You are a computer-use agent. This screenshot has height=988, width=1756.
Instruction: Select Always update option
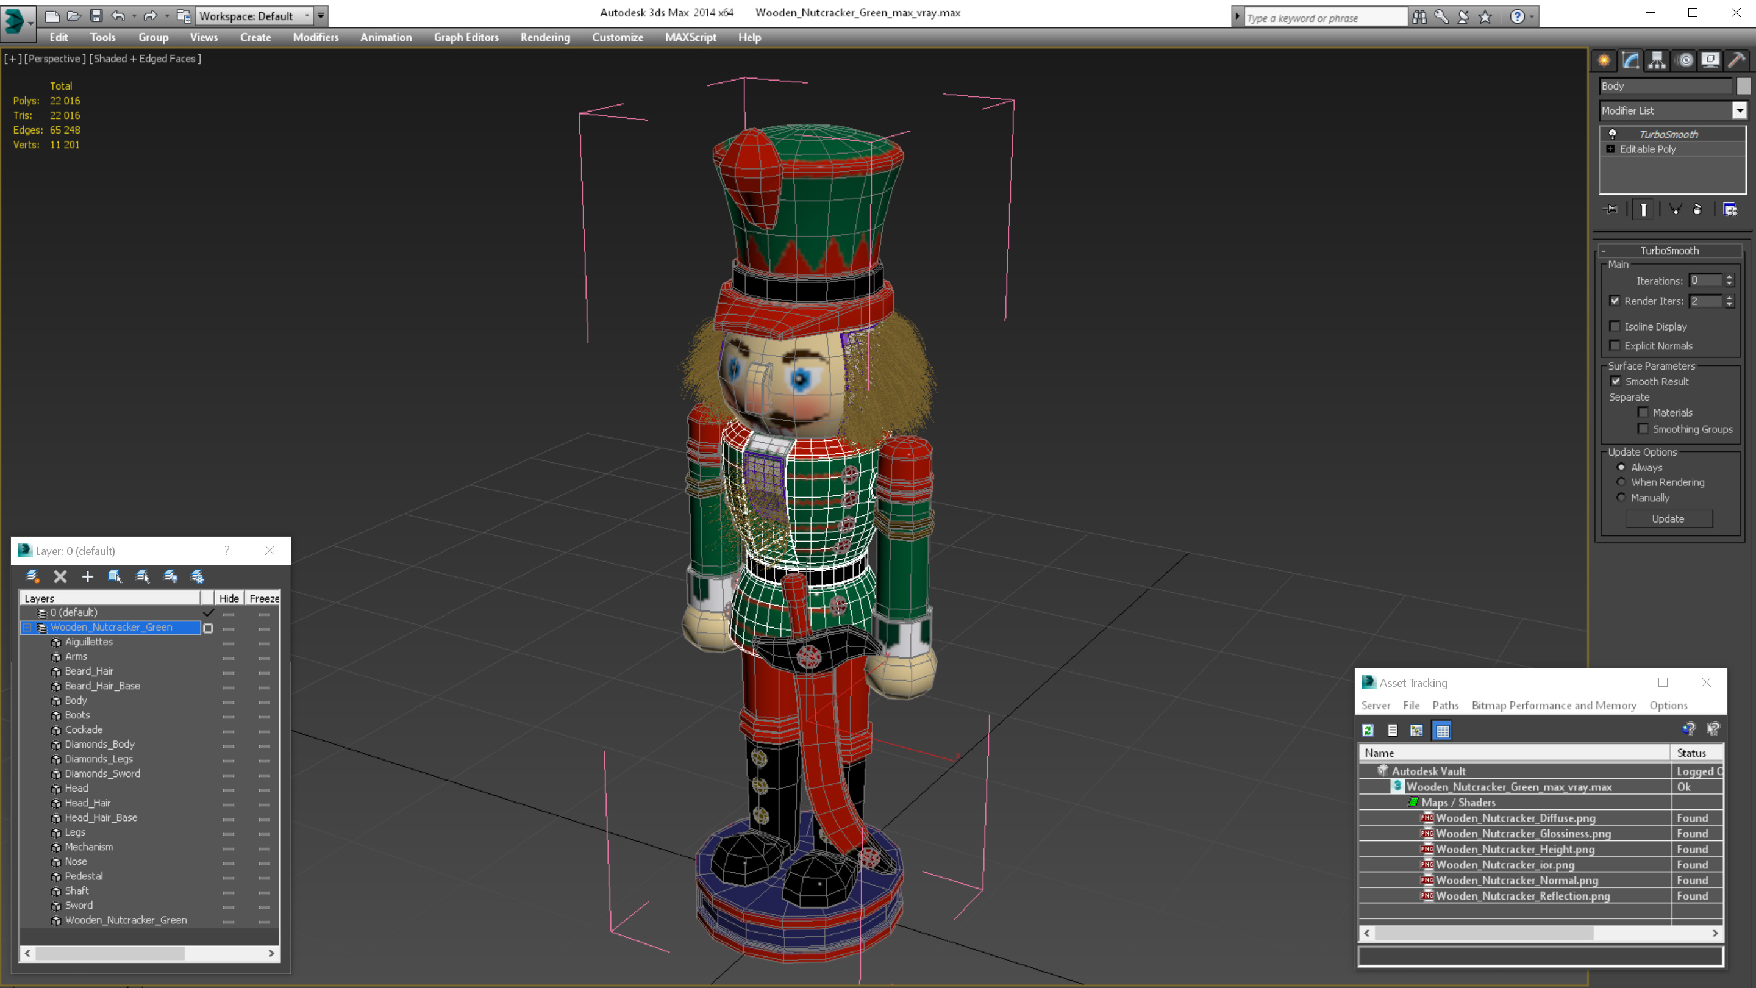[x=1621, y=467]
